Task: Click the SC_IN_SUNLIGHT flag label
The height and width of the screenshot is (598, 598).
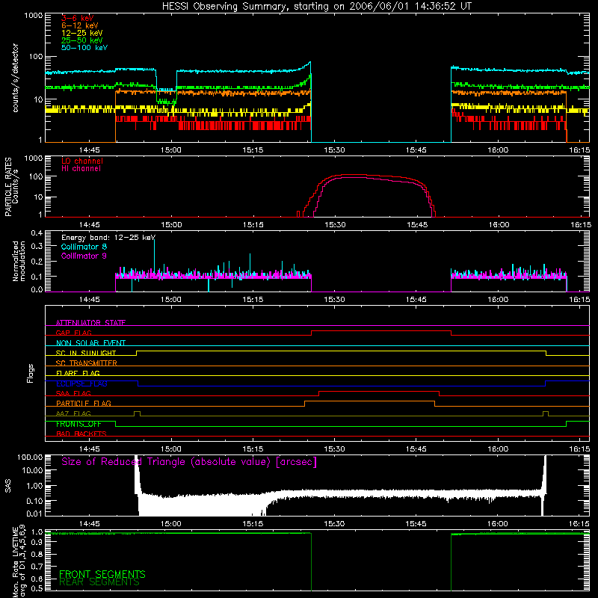Action: coord(86,353)
